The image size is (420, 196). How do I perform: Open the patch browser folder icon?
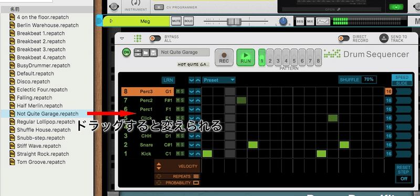tap(145, 53)
